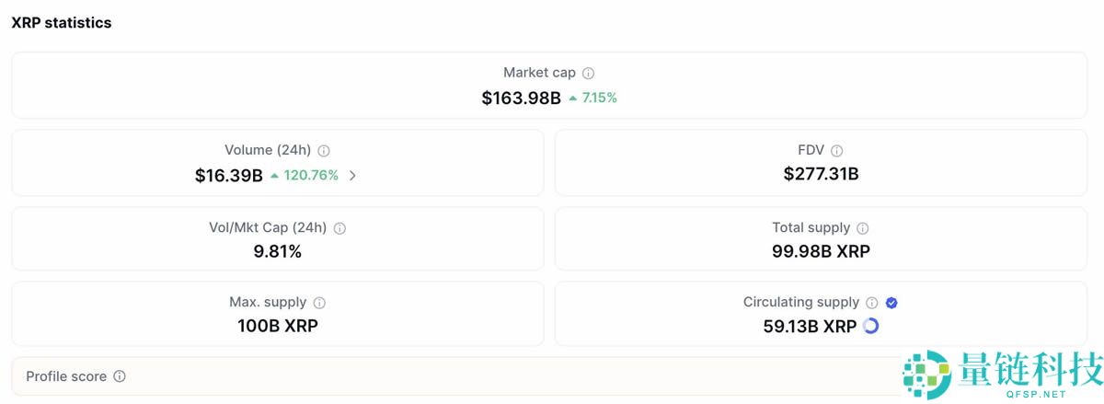Screen dimensions: 1104x404
Task: Click the $277.31B FDV value
Action: [x=821, y=173]
